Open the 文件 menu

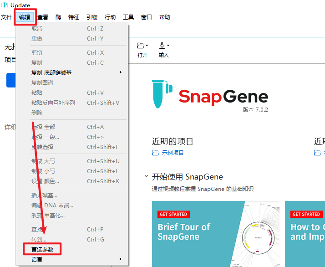pos(6,17)
